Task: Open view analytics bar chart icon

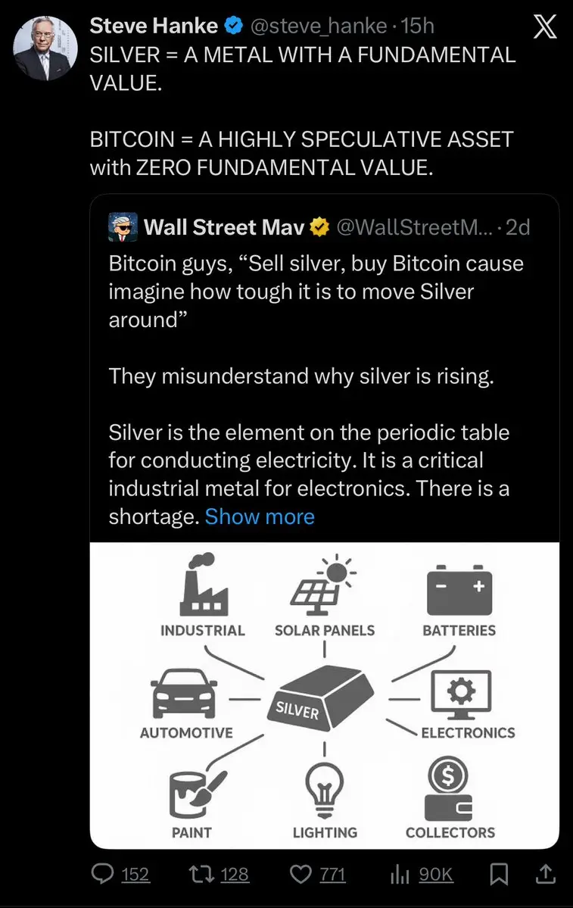Action: (399, 875)
